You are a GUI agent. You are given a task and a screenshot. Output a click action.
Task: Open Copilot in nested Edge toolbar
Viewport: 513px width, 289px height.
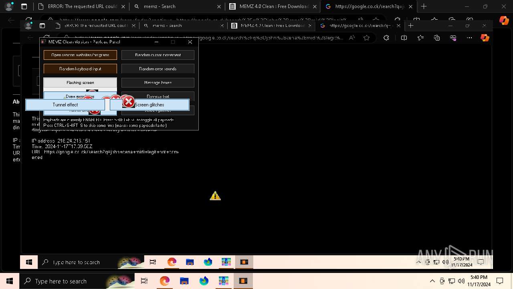point(485,38)
